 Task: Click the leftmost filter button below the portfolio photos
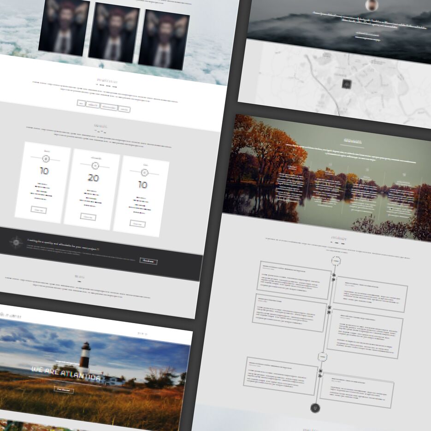point(81,103)
